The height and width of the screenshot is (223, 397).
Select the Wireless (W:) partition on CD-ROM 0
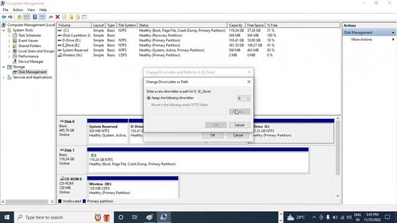pos(133,187)
